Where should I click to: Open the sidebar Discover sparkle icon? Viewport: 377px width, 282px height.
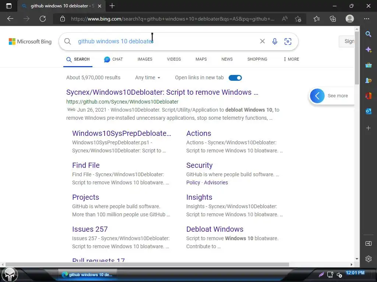(x=368, y=50)
